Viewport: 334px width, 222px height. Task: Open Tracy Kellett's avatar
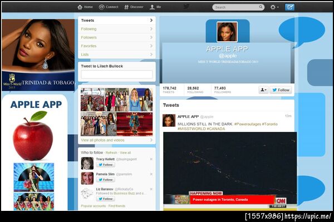[87, 163]
